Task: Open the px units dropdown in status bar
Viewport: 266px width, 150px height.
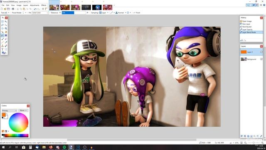Action: tap(232, 143)
